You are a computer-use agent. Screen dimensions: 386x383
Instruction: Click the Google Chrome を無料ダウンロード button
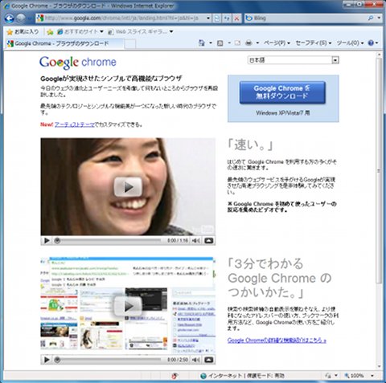[x=282, y=92]
